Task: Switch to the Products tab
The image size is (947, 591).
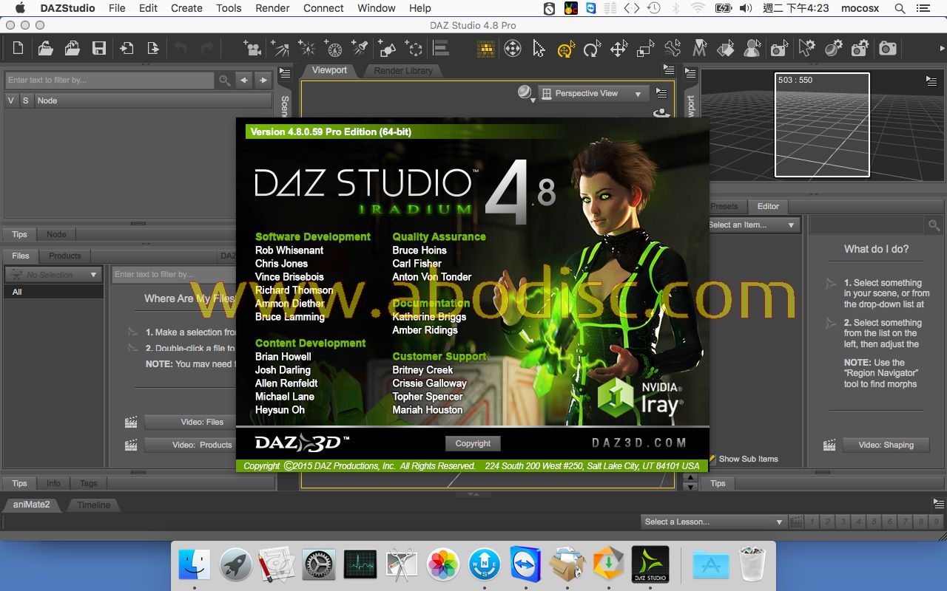Action: point(65,256)
